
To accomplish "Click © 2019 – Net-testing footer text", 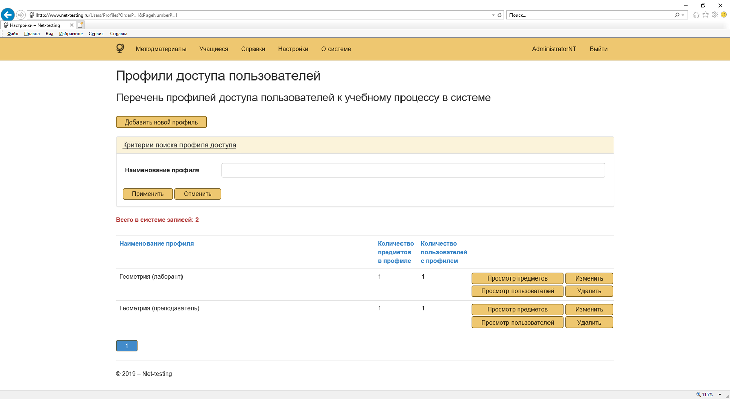I will point(144,374).
